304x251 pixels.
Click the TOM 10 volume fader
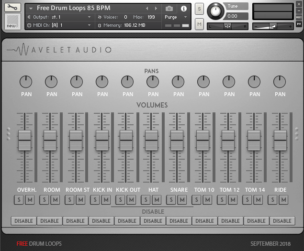pyautogui.click(x=203, y=140)
